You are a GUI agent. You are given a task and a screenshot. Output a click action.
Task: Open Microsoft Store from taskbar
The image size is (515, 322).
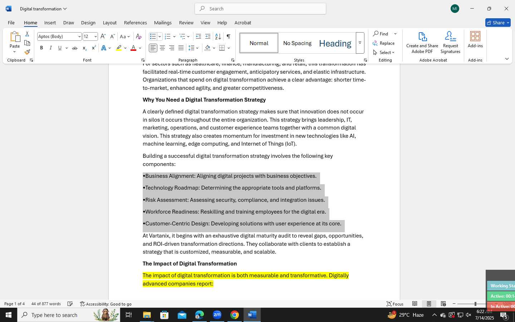165,315
